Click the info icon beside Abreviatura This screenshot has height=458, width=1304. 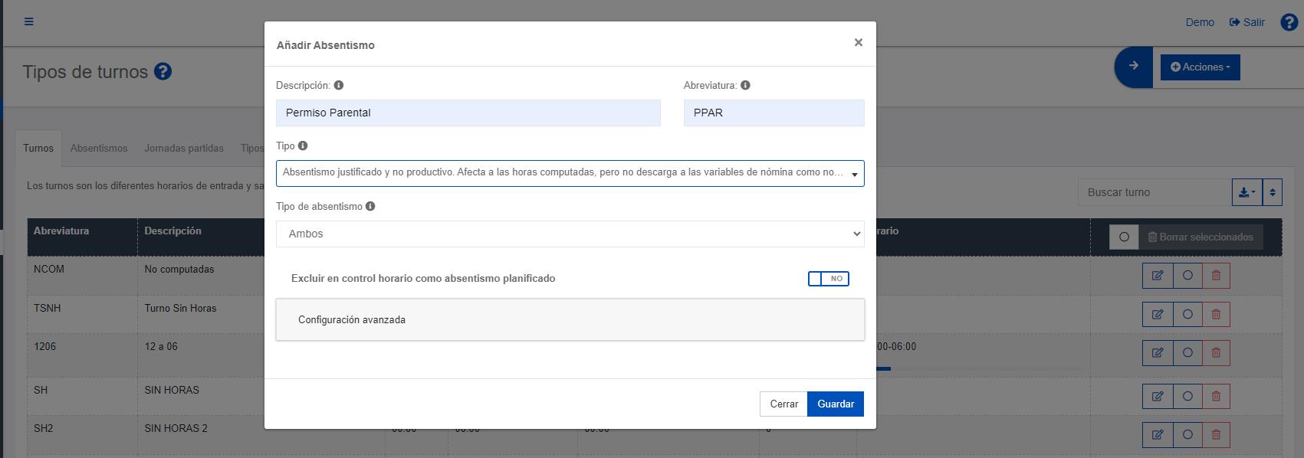coord(745,86)
